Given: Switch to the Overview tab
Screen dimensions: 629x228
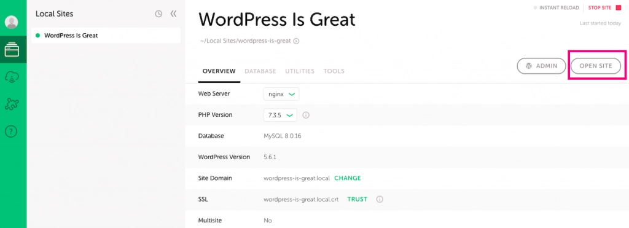Looking at the screenshot, I should click(219, 71).
